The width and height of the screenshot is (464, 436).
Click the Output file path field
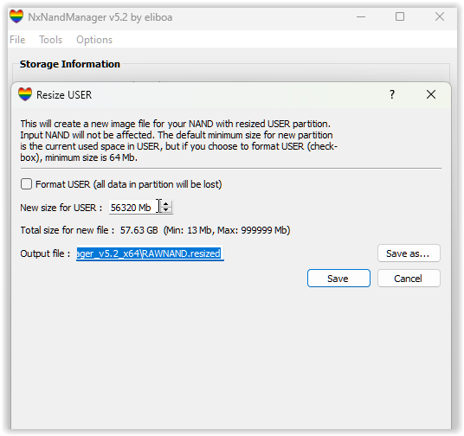tap(150, 253)
